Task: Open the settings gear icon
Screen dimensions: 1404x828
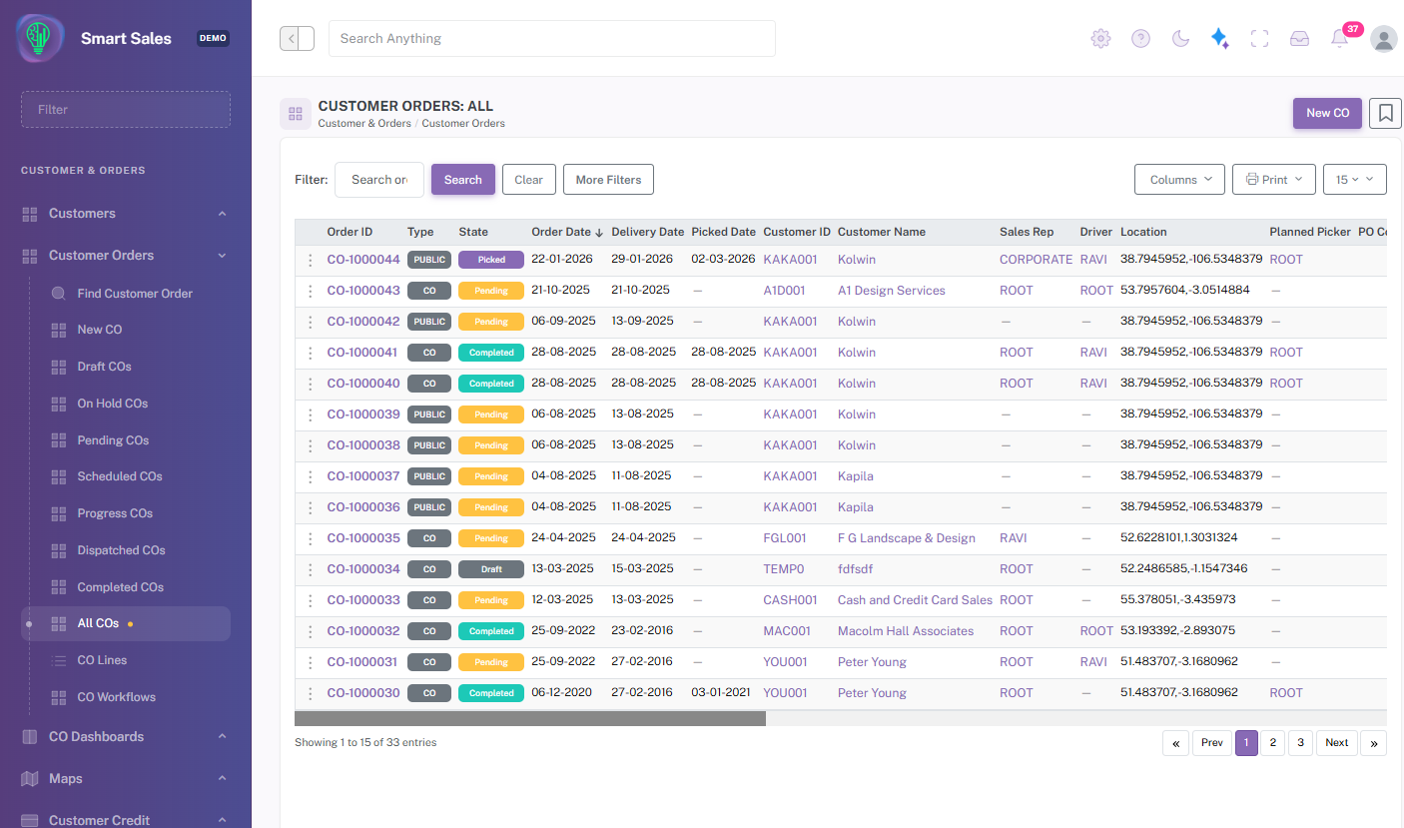Action: [1100, 39]
